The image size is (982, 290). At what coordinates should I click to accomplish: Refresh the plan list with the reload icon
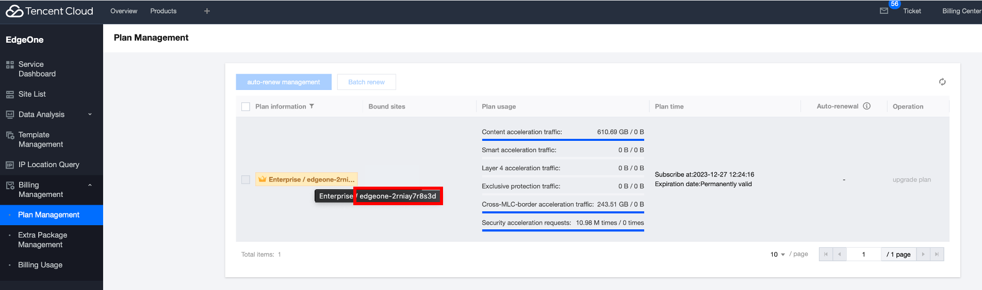point(942,82)
